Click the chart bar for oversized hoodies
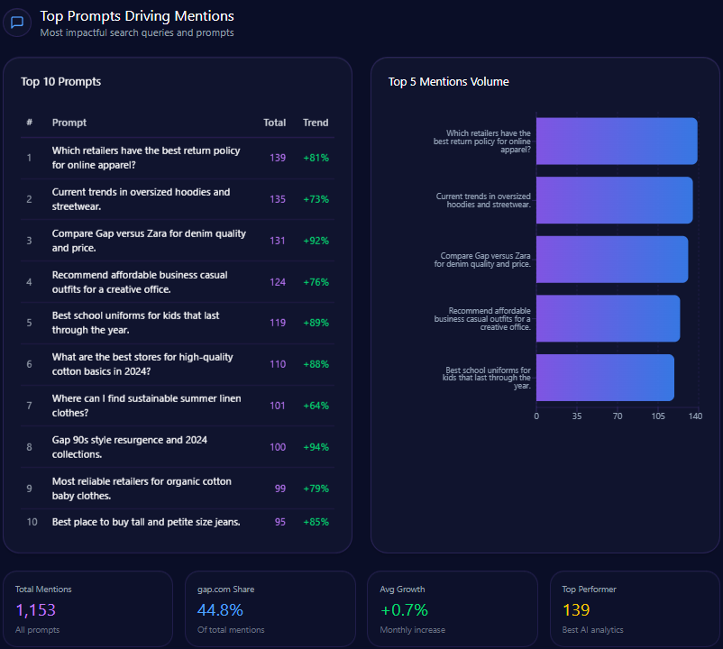The image size is (723, 649). point(614,200)
